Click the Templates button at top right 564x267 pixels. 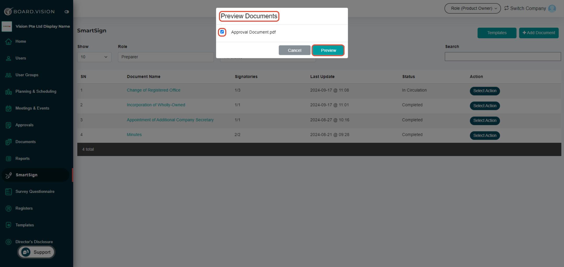497,33
